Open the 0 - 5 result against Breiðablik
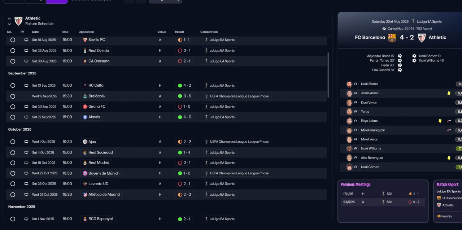This screenshot has height=230, width=462. tap(184, 96)
